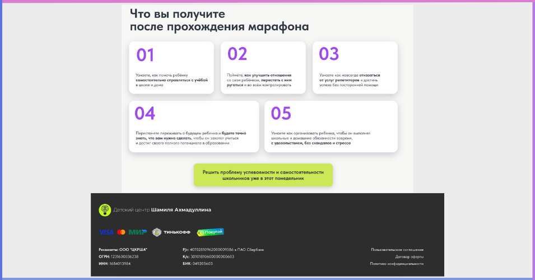
Task: Click the Р/с account number line
Action: 223,250
